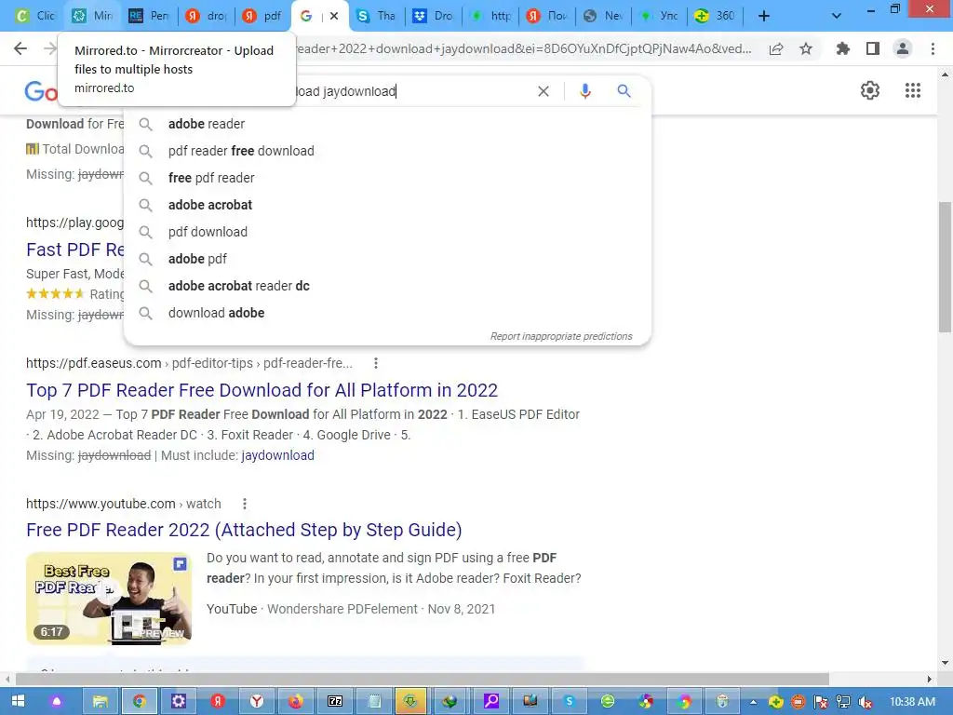Click the muted volume tray icon

866,702
